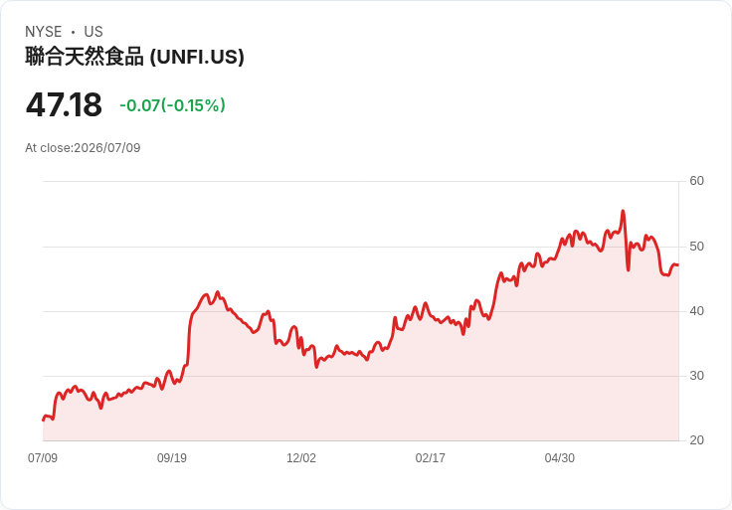Click the rightmost end of the price line
The height and width of the screenshot is (510, 732).
tap(678, 265)
